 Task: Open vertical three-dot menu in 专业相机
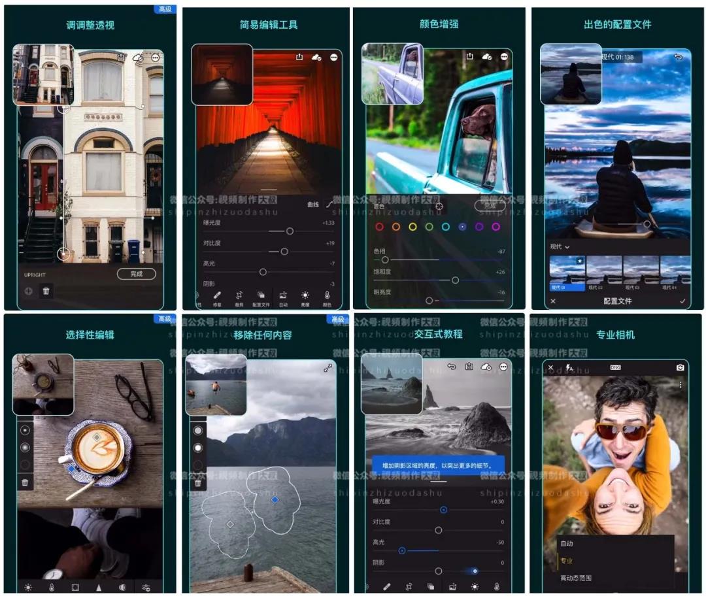(681, 385)
